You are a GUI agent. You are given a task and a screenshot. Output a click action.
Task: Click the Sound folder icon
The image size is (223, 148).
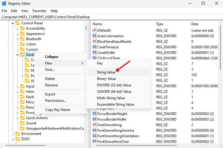(22, 123)
